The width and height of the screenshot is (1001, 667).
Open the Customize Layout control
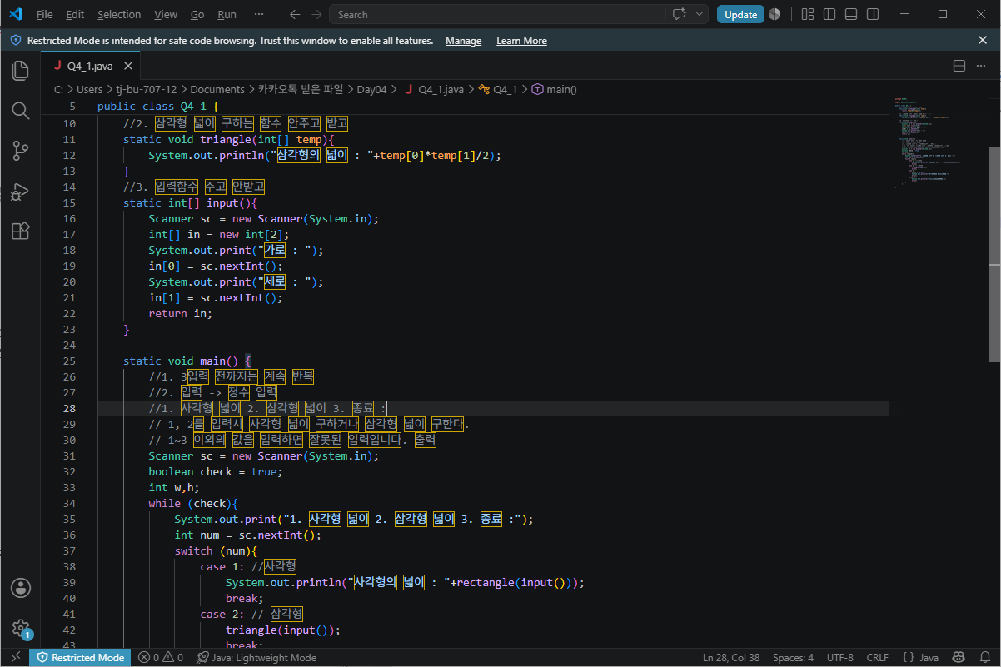[x=808, y=14]
